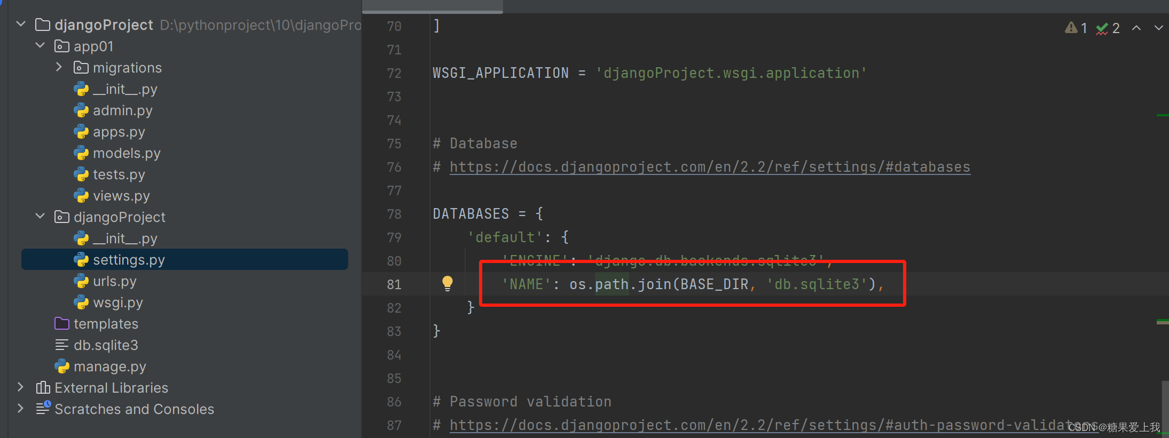Click line number 78 in gutter
1169x438 pixels.
394,214
